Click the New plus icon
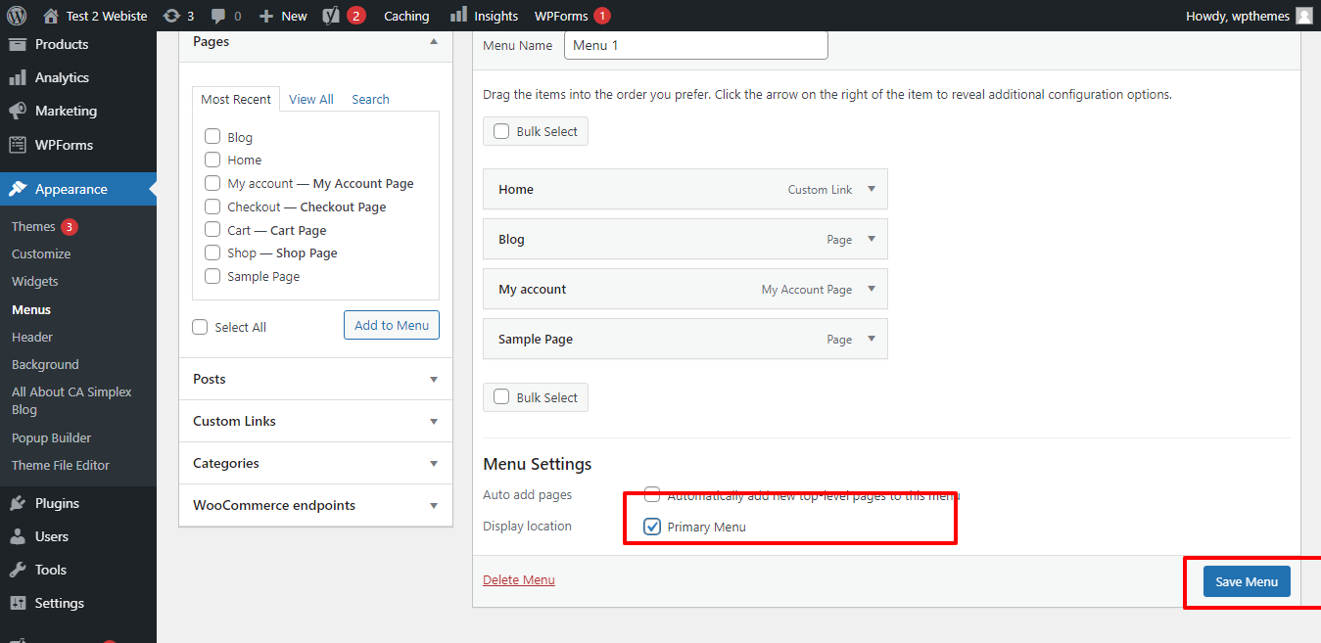 [x=265, y=16]
